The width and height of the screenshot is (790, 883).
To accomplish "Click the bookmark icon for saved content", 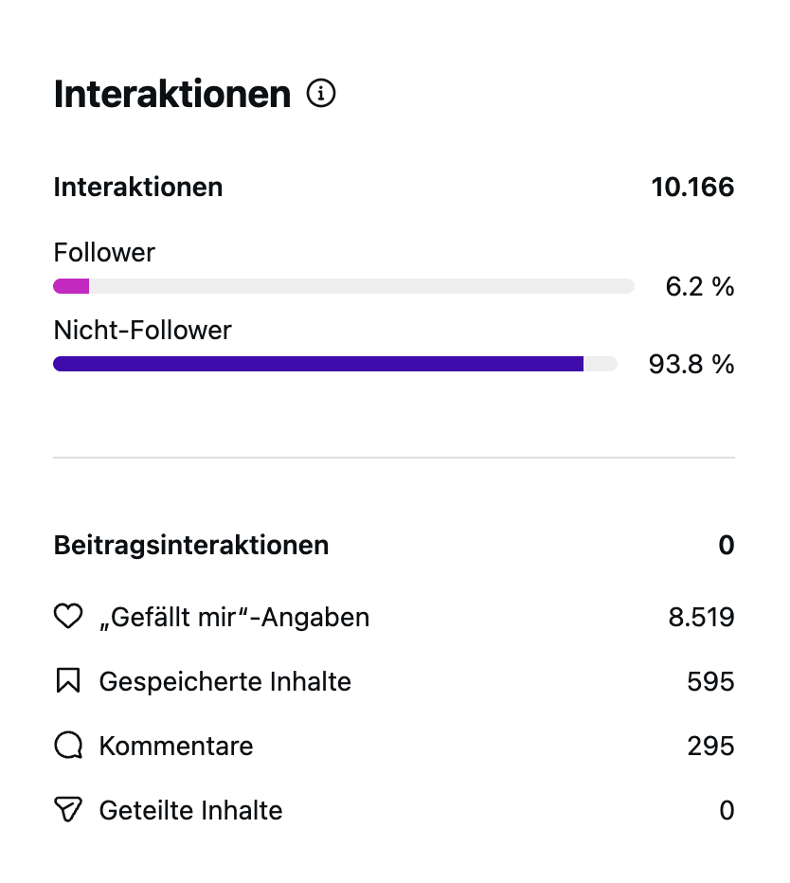I will click(x=68, y=681).
